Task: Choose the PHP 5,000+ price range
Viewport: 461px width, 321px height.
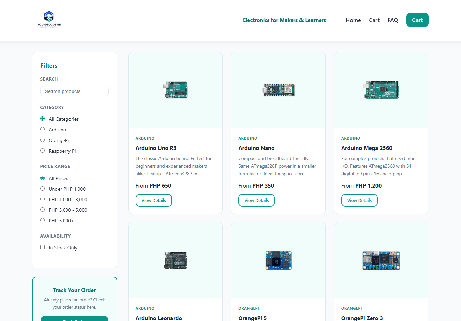Action: pyautogui.click(x=43, y=220)
